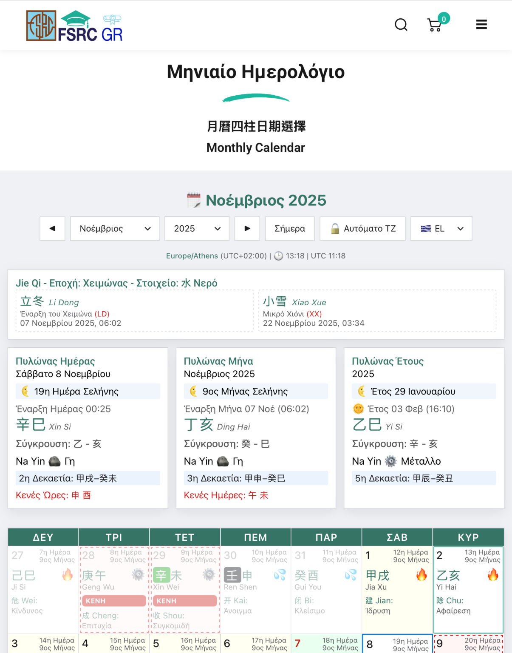Go to previous month arrow

click(52, 229)
